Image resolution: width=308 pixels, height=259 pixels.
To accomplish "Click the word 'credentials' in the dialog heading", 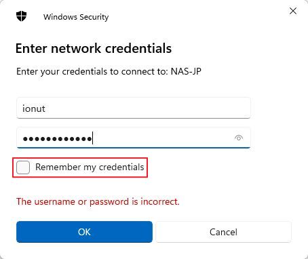I will (x=138, y=48).
